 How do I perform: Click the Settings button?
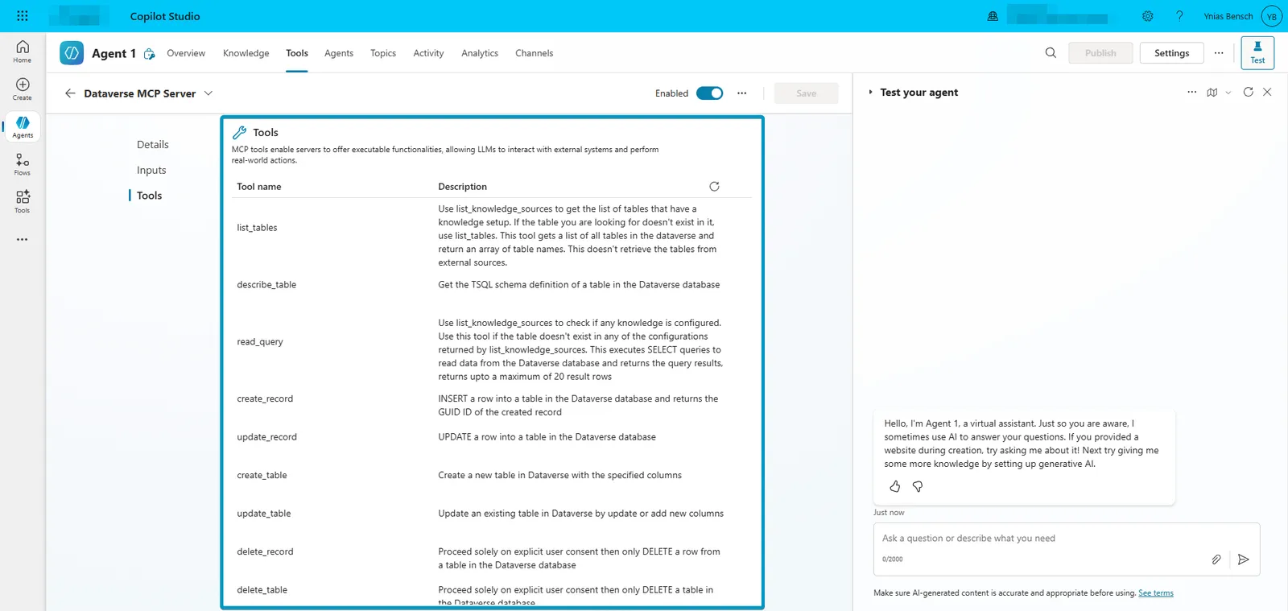click(x=1171, y=53)
